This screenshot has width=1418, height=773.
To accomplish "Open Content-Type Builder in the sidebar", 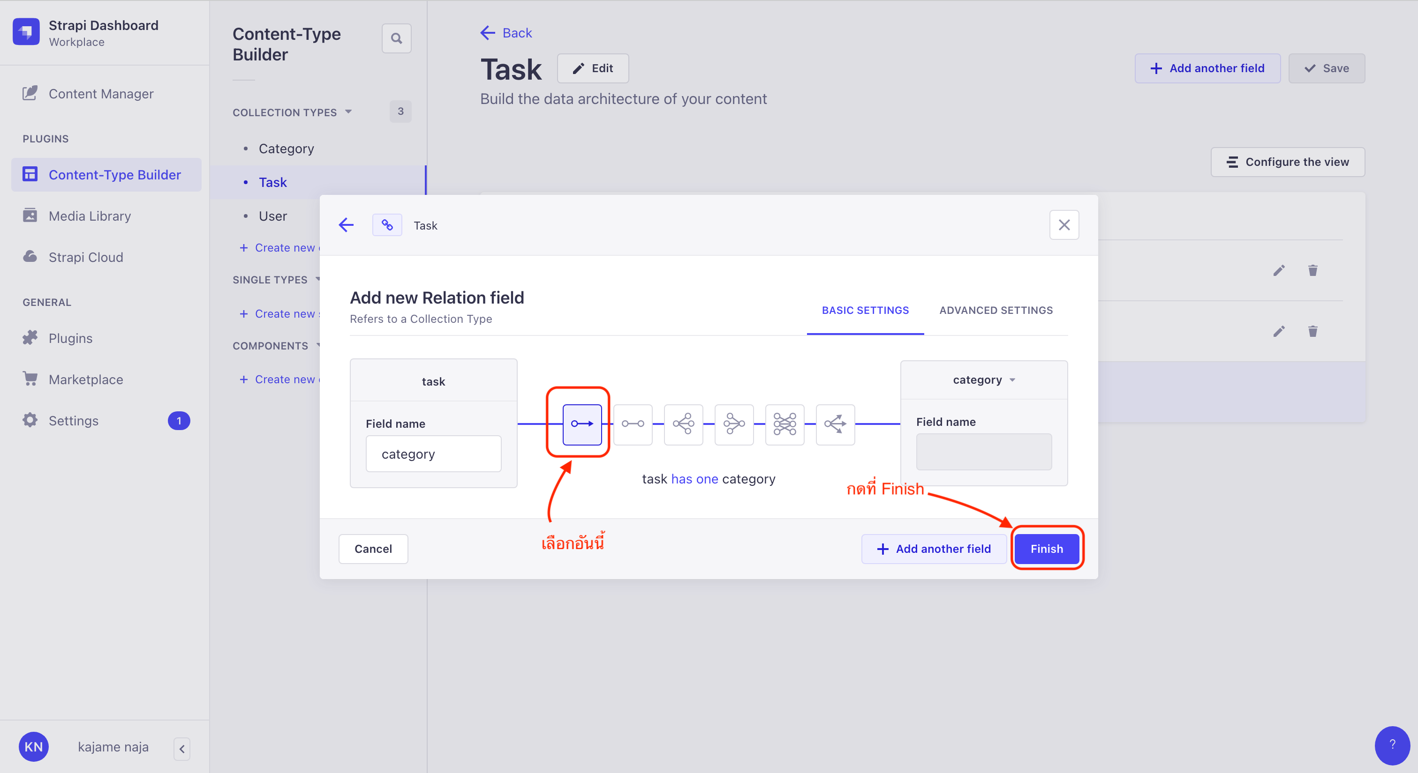I will pyautogui.click(x=106, y=175).
